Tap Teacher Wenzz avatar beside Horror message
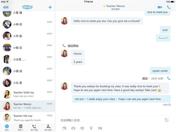 [64, 54]
